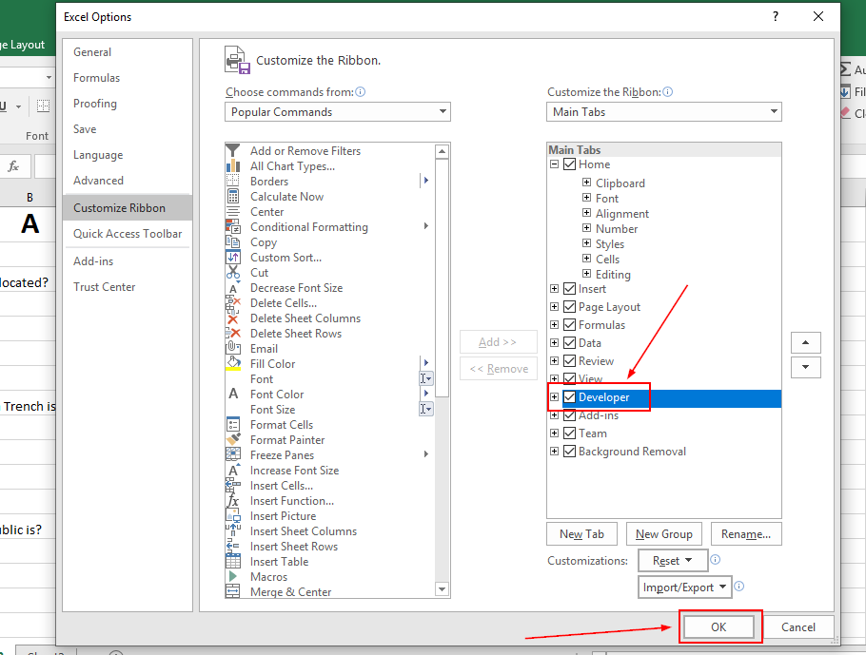Open the Import/Export dropdown
Screen dimensions: 866x655
685,588
